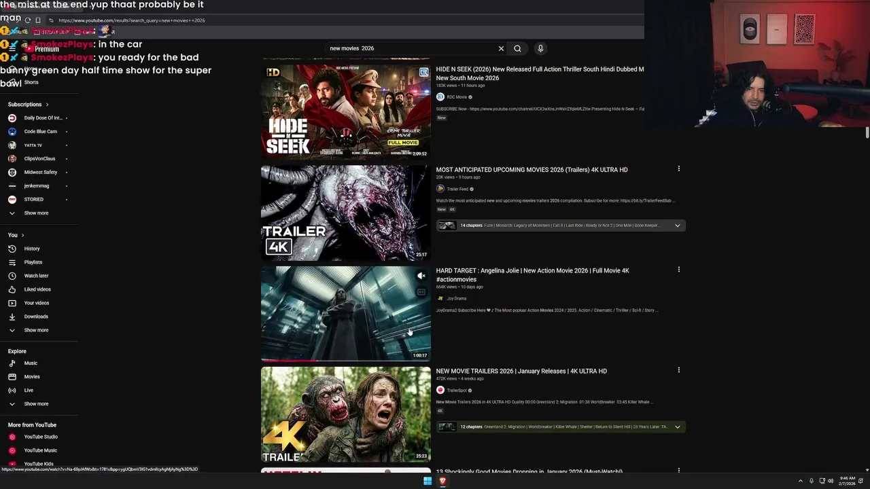Image resolution: width=870 pixels, height=489 pixels.
Task: Open the Trailer Feed channel name
Action: point(457,189)
